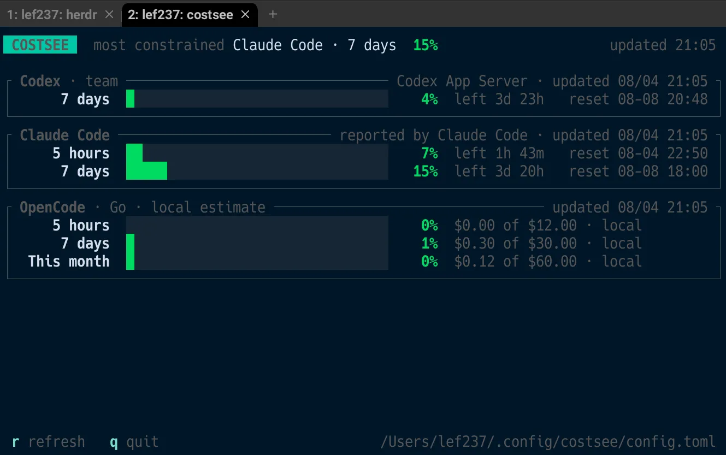Click the Claude Code 7 days usage bar
The height and width of the screenshot is (455, 726).
click(257, 171)
